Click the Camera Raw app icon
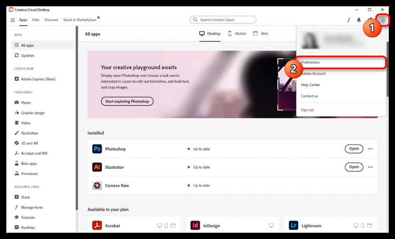The width and height of the screenshot is (395, 239). [97, 185]
